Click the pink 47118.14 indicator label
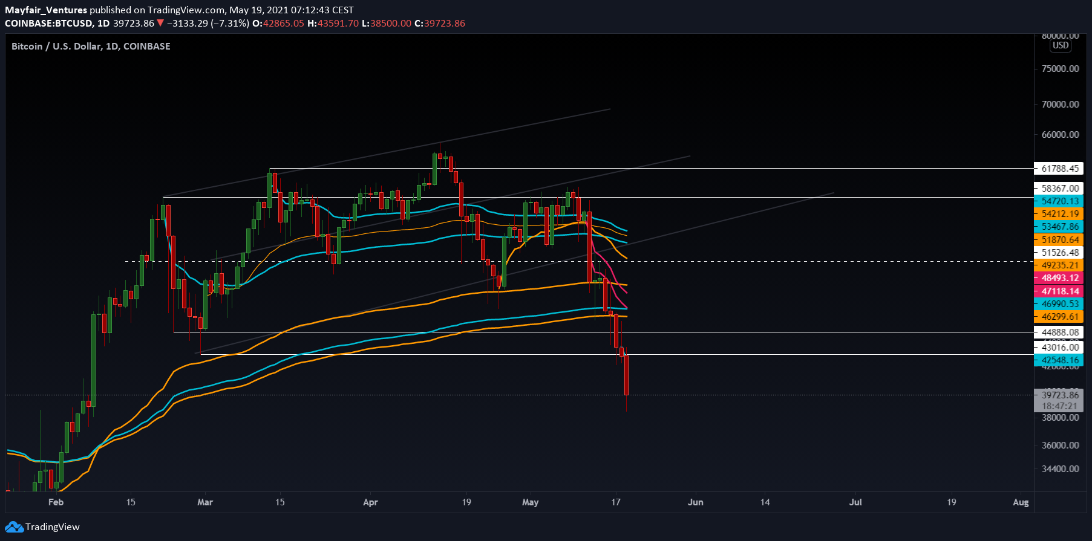The height and width of the screenshot is (541, 1092). click(x=1059, y=291)
